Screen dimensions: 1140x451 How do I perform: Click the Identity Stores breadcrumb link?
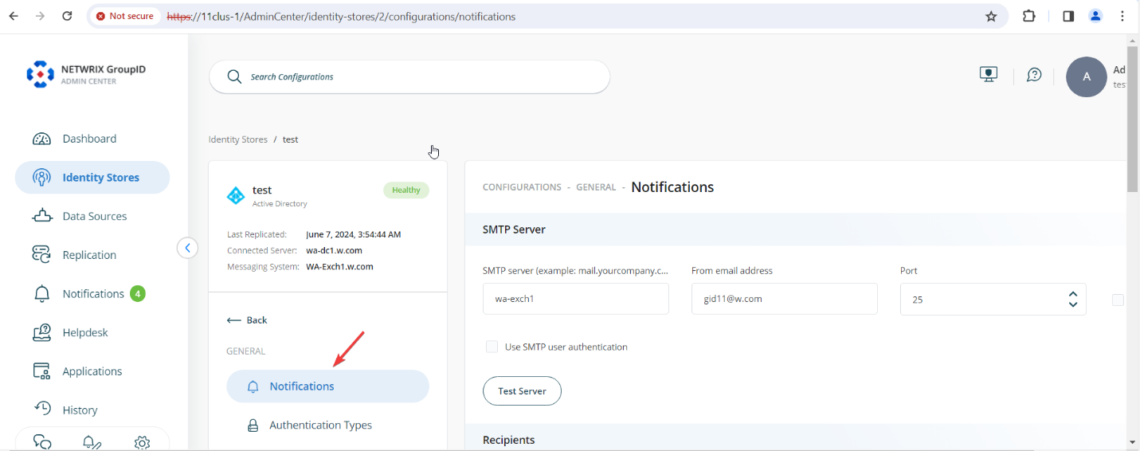(238, 139)
